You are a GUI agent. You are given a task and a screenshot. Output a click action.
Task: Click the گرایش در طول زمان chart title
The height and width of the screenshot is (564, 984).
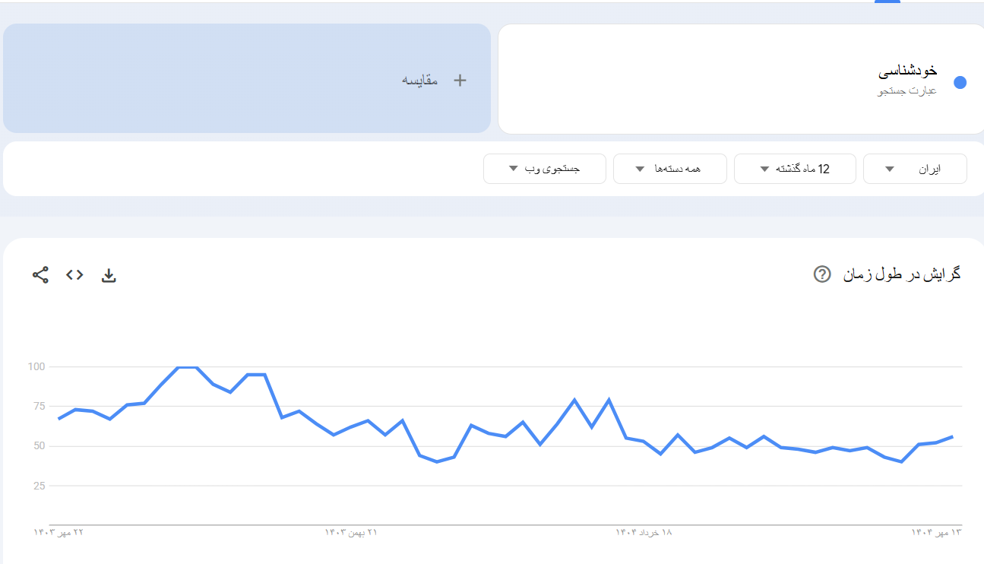901,274
